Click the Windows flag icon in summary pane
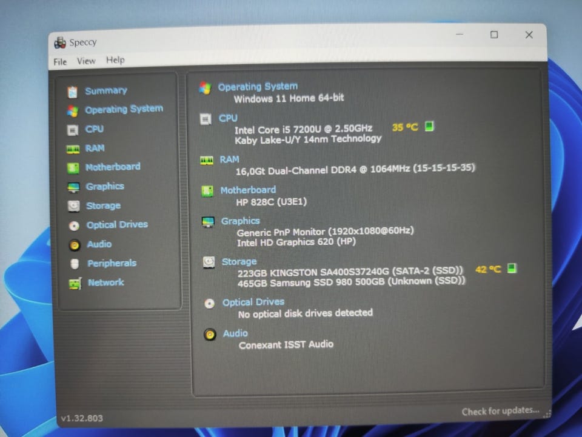This screenshot has height=437, width=582. (205, 88)
